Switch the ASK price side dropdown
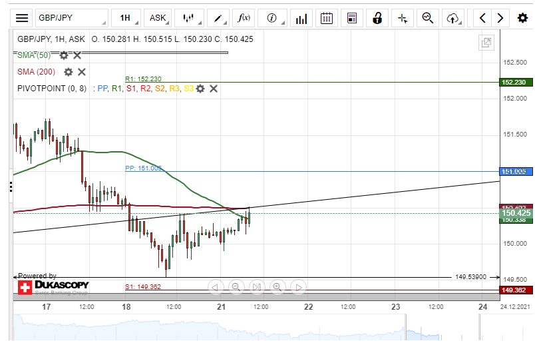The image size is (535, 347). pos(158,18)
